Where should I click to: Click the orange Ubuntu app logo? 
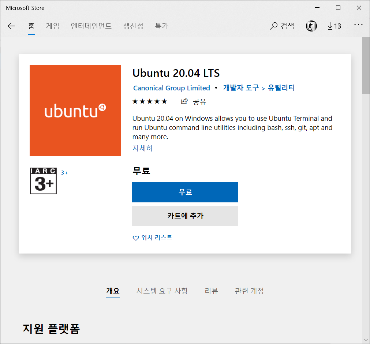75,111
